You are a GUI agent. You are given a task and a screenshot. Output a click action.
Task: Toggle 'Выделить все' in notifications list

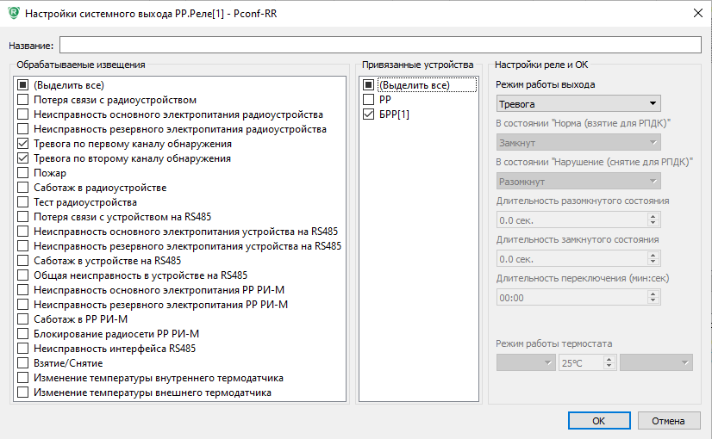click(x=22, y=85)
